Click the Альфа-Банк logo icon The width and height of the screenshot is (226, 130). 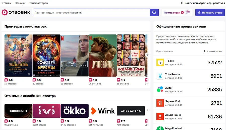coord(160,116)
